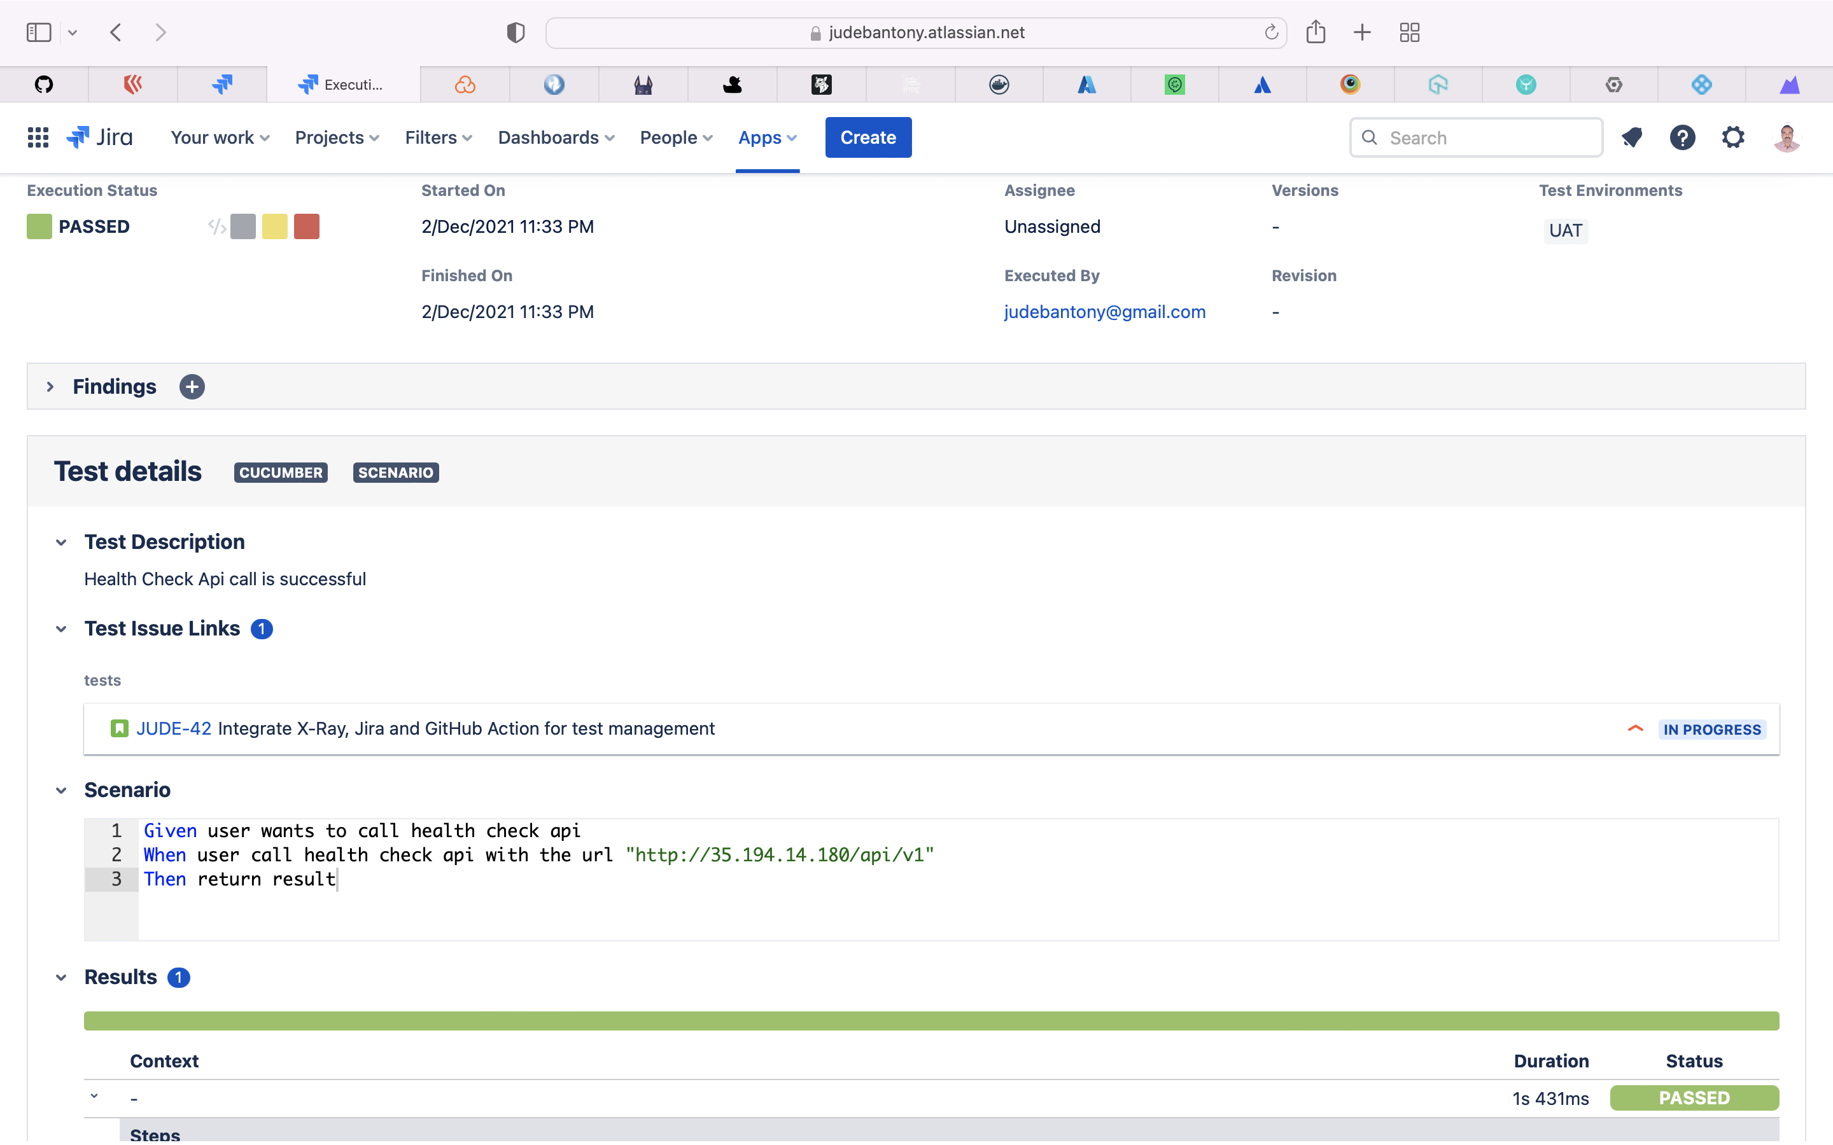Open Jira settings gear icon
This screenshot has width=1833, height=1145.
1733,137
